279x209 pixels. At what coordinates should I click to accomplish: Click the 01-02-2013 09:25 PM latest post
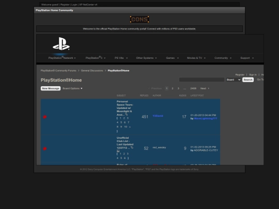(203, 147)
